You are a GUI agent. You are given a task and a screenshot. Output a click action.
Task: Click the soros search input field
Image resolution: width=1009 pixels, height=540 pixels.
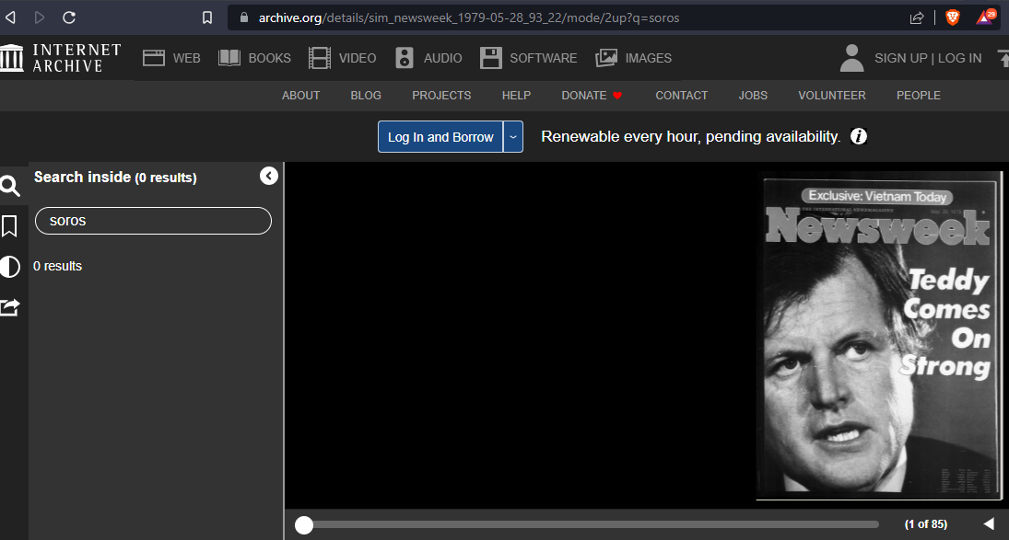pyautogui.click(x=153, y=221)
